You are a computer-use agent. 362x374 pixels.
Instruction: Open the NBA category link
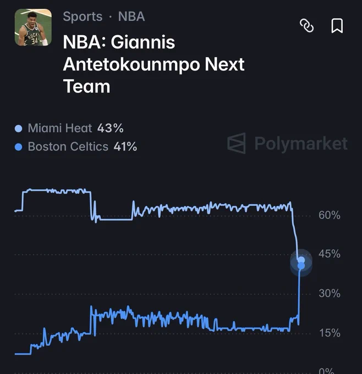pos(131,16)
